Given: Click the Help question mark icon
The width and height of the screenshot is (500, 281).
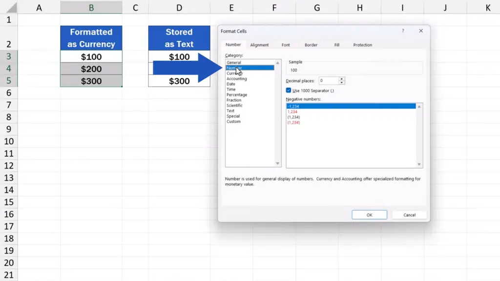Looking at the screenshot, I should 403,31.
